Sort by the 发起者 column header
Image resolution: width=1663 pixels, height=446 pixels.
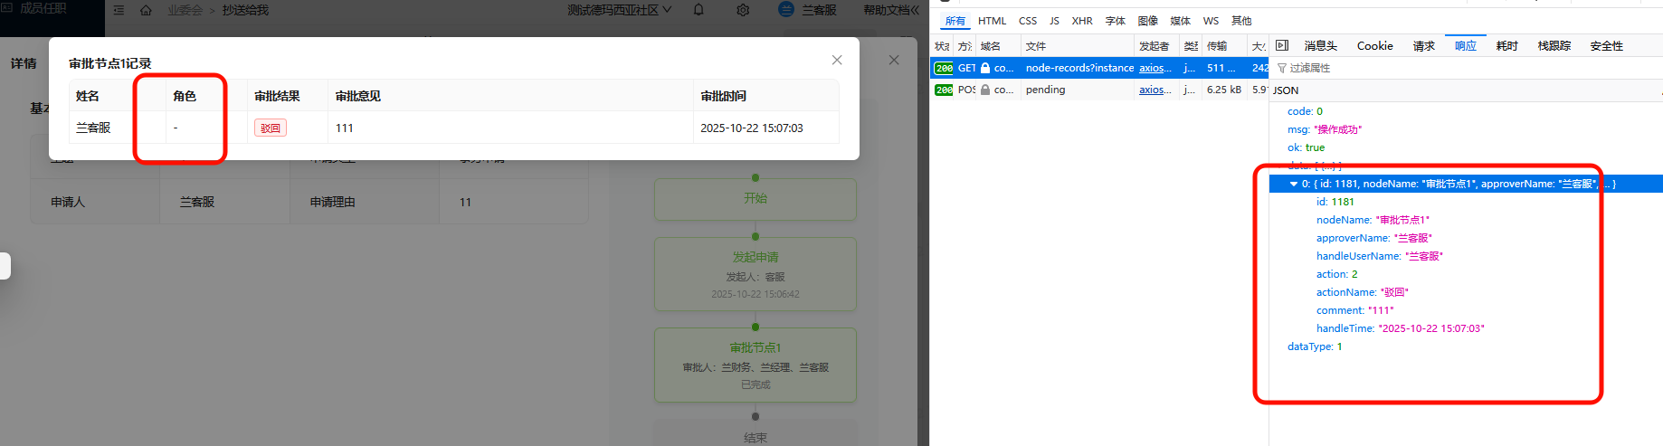(1157, 46)
